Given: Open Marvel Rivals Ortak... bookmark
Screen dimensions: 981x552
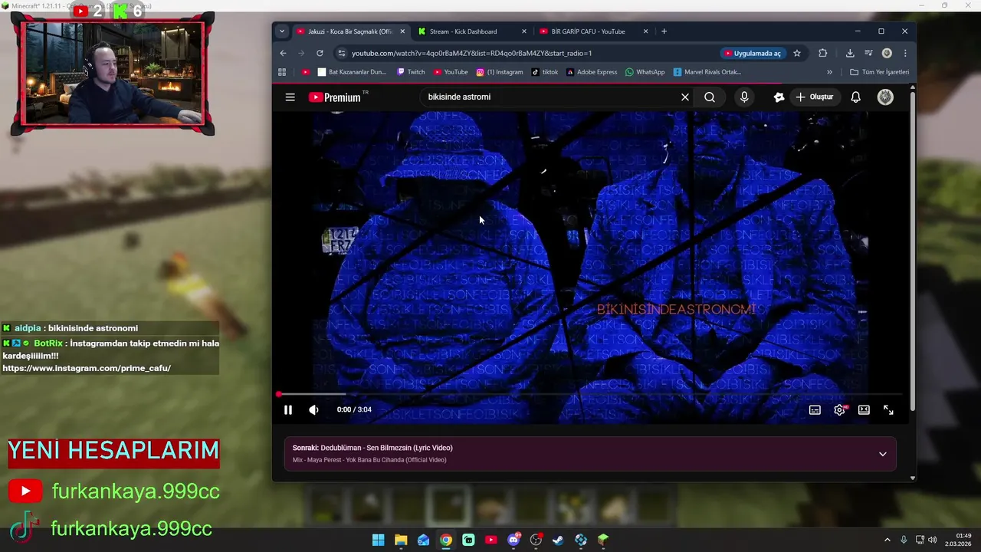Looking at the screenshot, I should point(707,72).
